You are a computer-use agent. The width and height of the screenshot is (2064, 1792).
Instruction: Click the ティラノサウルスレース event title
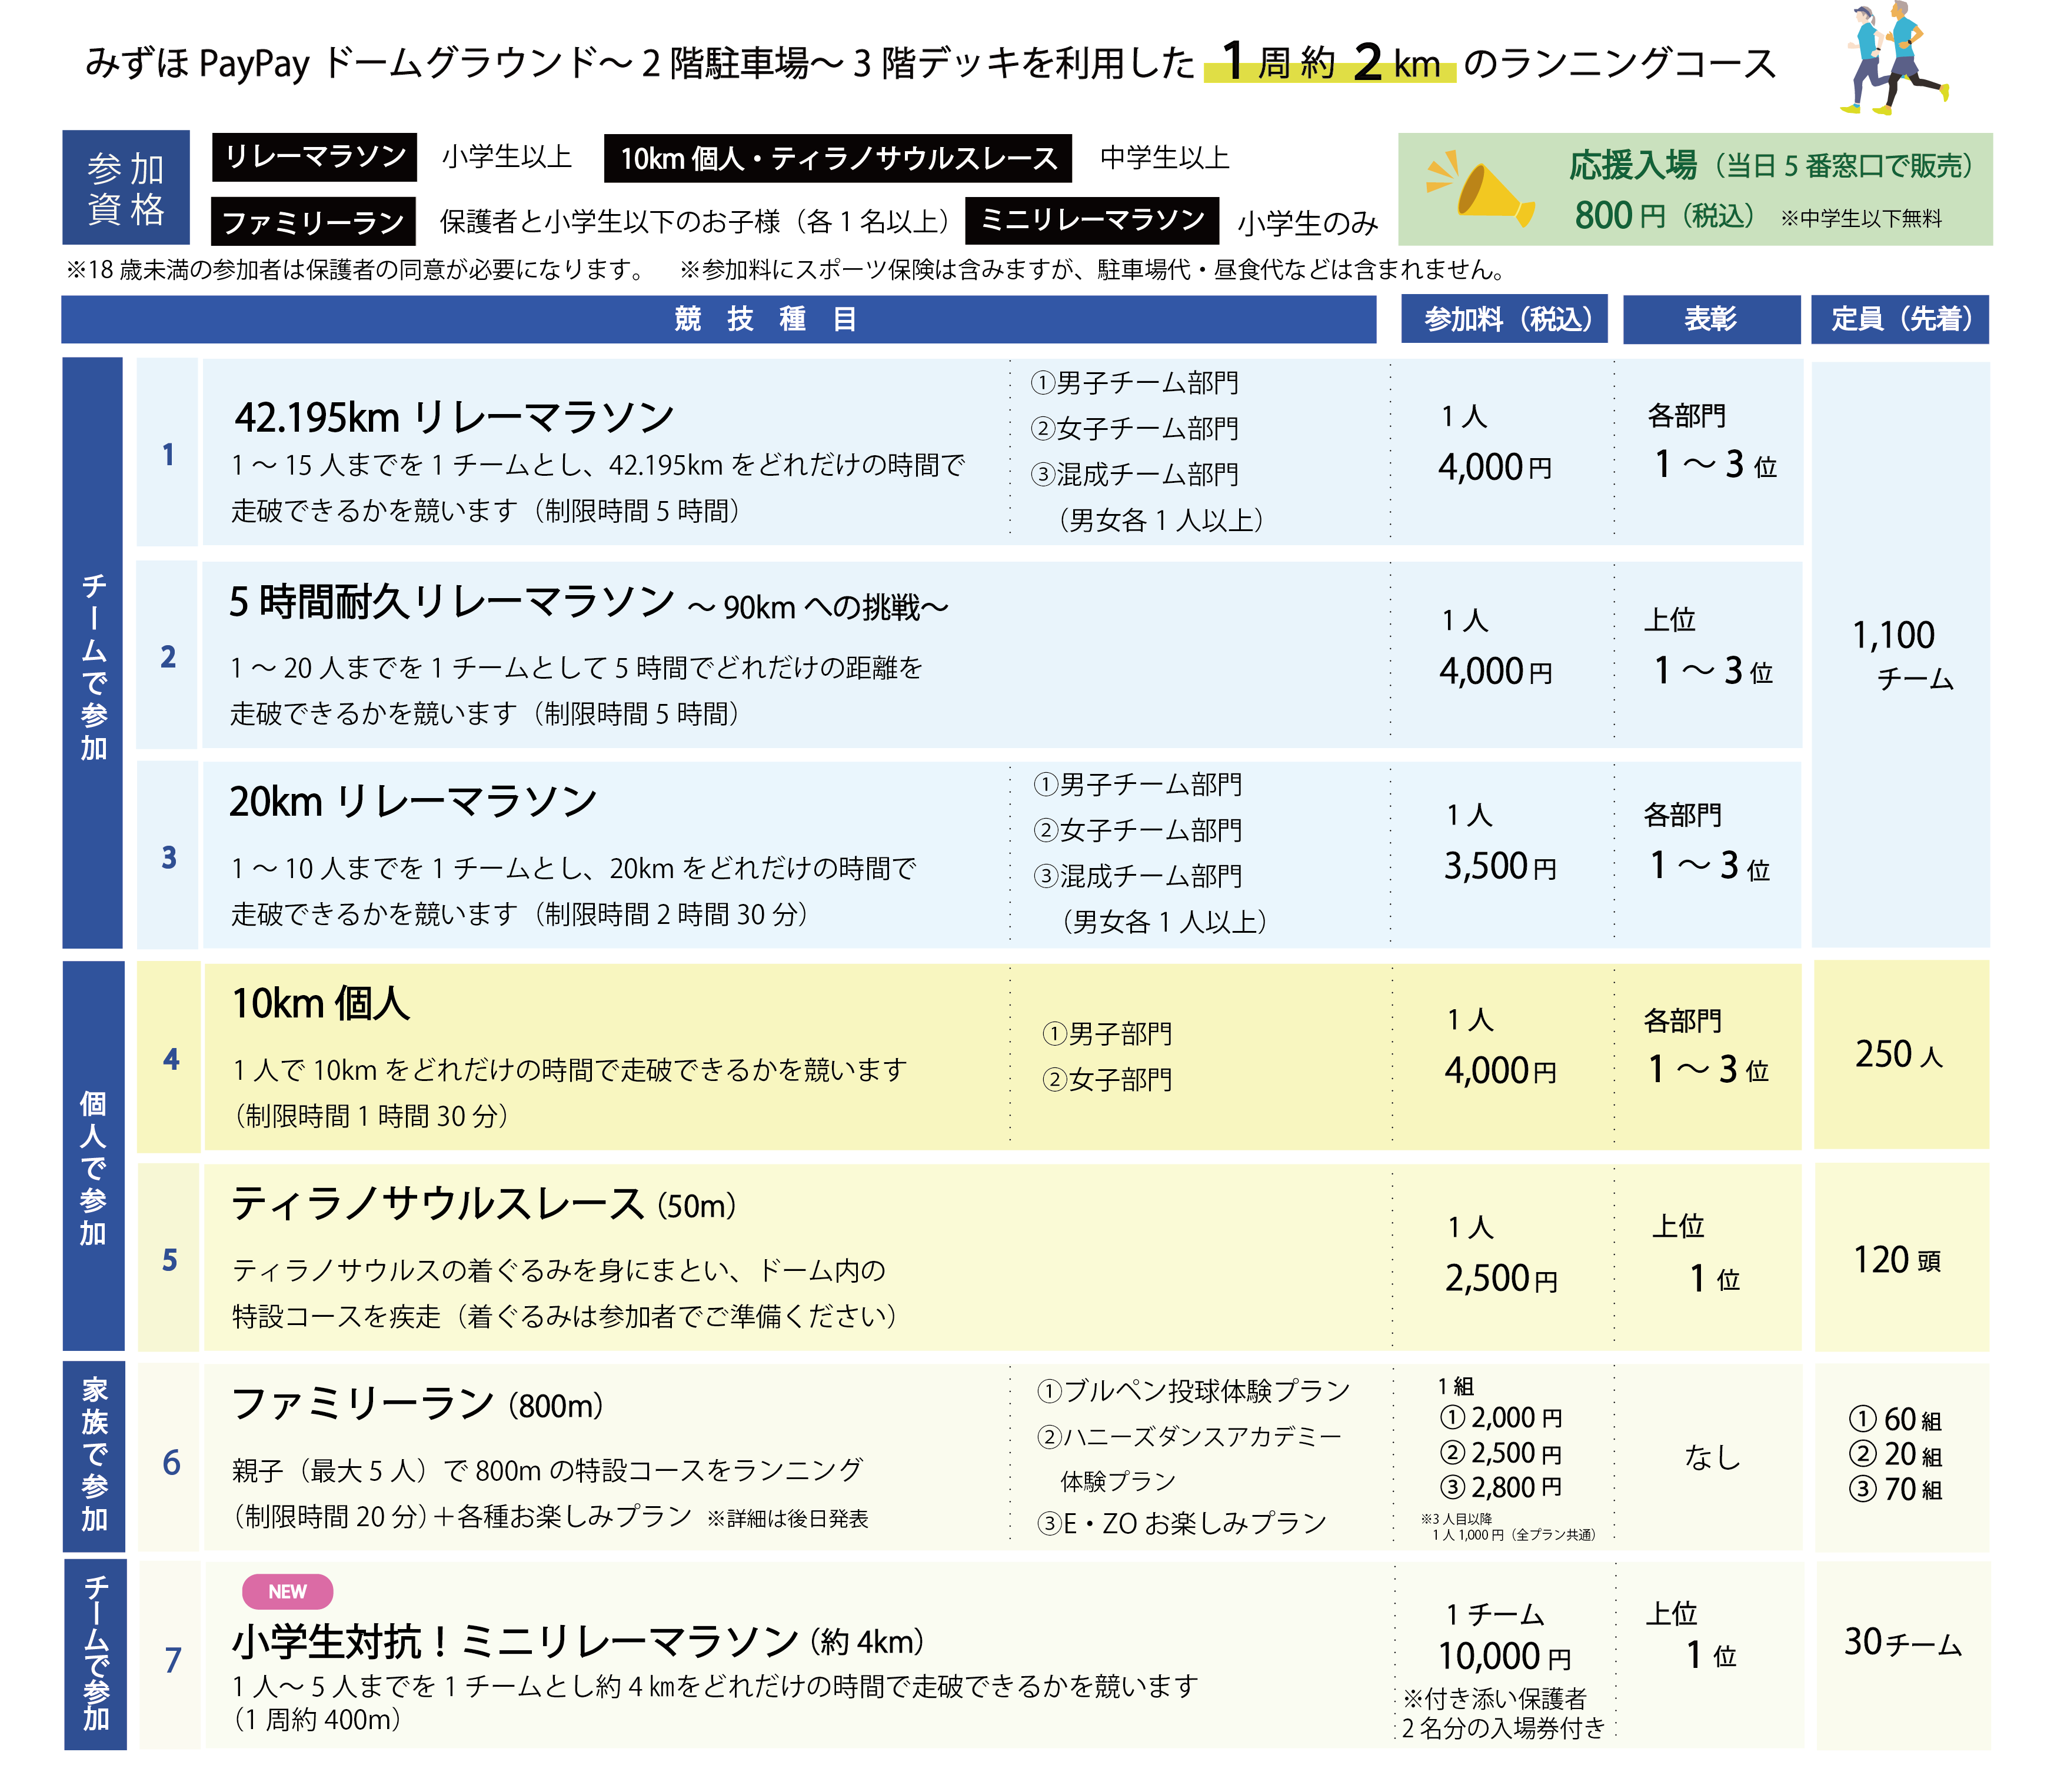[437, 1204]
